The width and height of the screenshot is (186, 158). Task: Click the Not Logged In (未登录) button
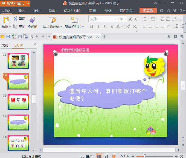pos(148,10)
